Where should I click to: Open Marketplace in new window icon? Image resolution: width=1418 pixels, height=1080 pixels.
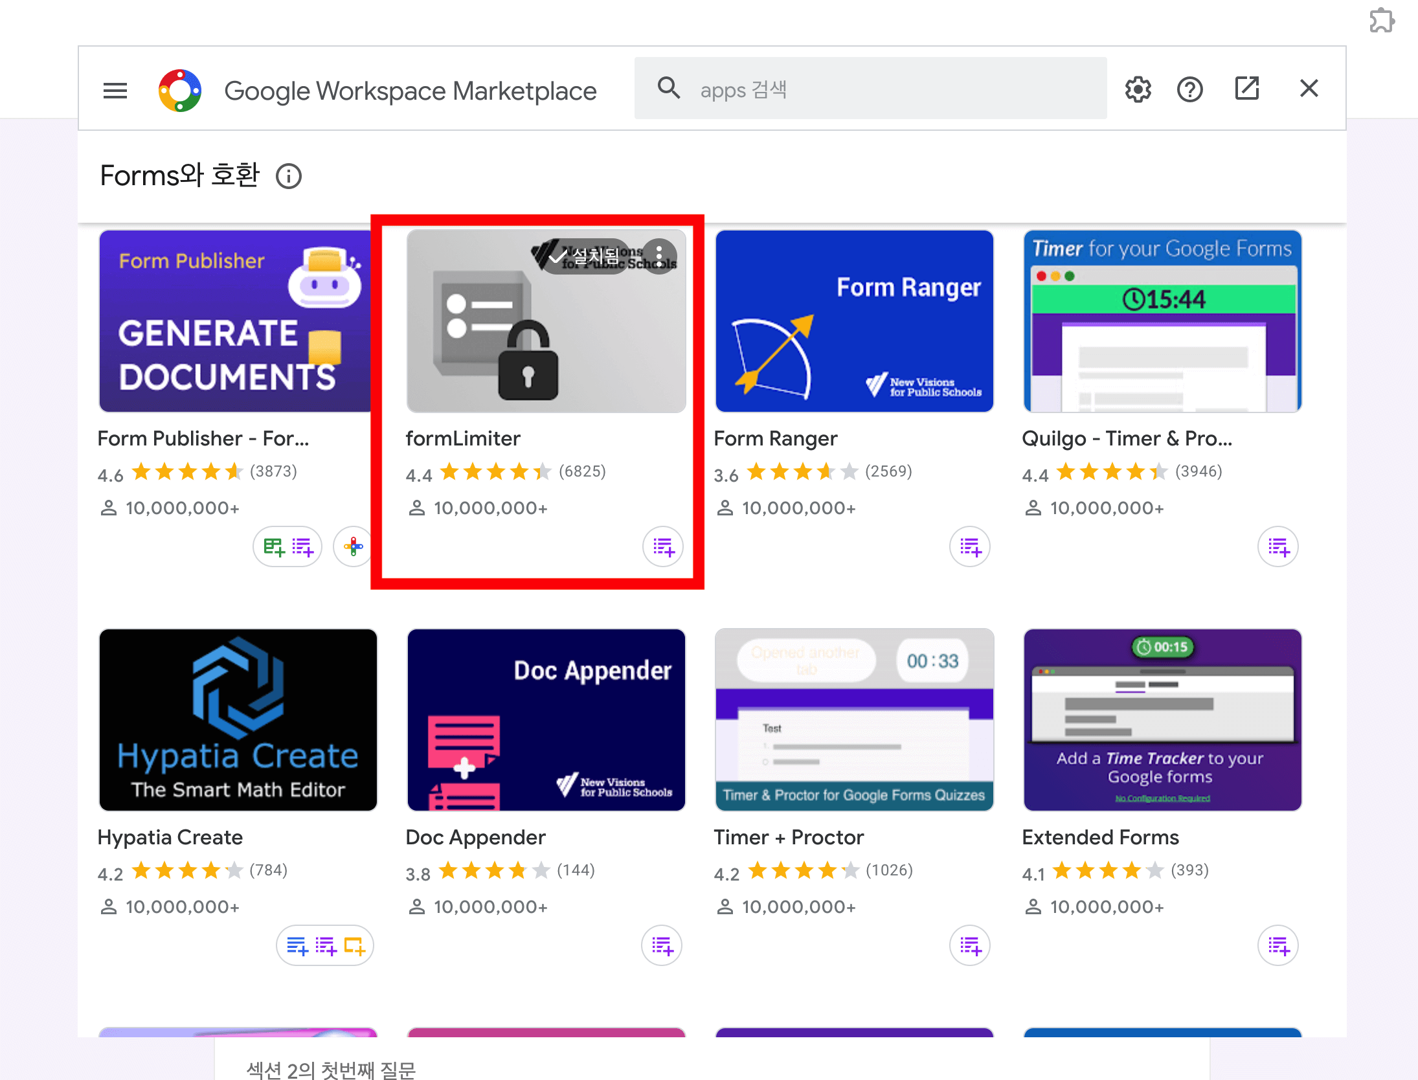pos(1246,88)
